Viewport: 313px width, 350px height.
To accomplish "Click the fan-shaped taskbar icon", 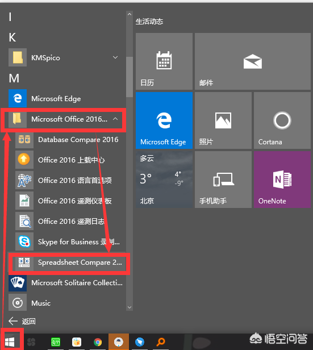I will pyautogui.click(x=31, y=341).
